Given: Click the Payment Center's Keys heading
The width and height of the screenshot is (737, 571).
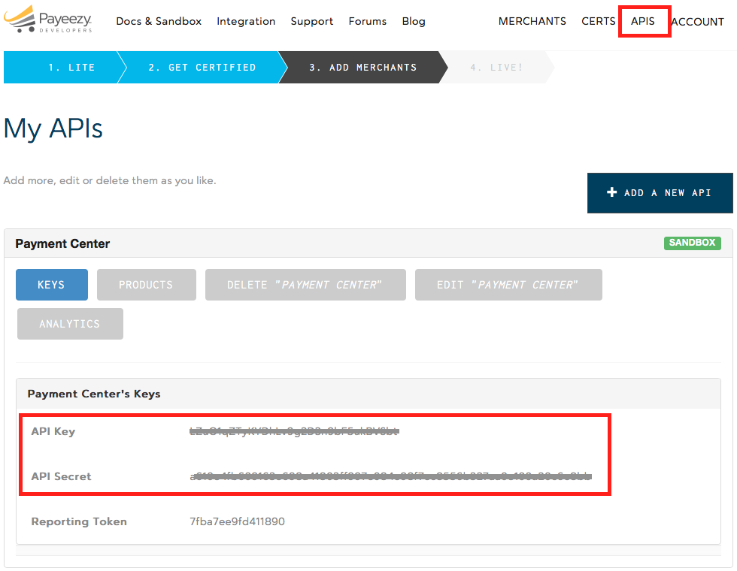Looking at the screenshot, I should pyautogui.click(x=94, y=394).
